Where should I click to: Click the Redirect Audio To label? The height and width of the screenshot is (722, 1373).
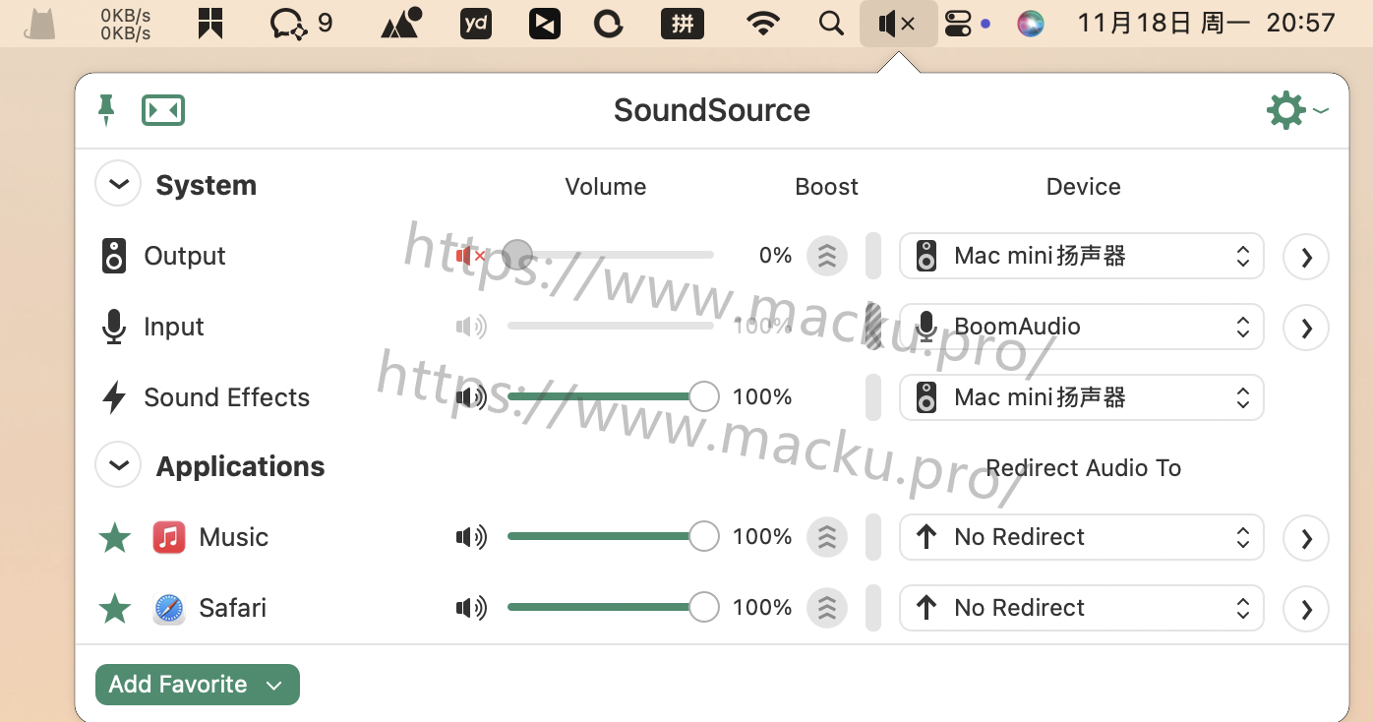[x=1084, y=468]
